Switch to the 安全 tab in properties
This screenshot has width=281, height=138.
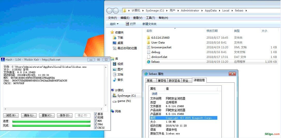186,81
